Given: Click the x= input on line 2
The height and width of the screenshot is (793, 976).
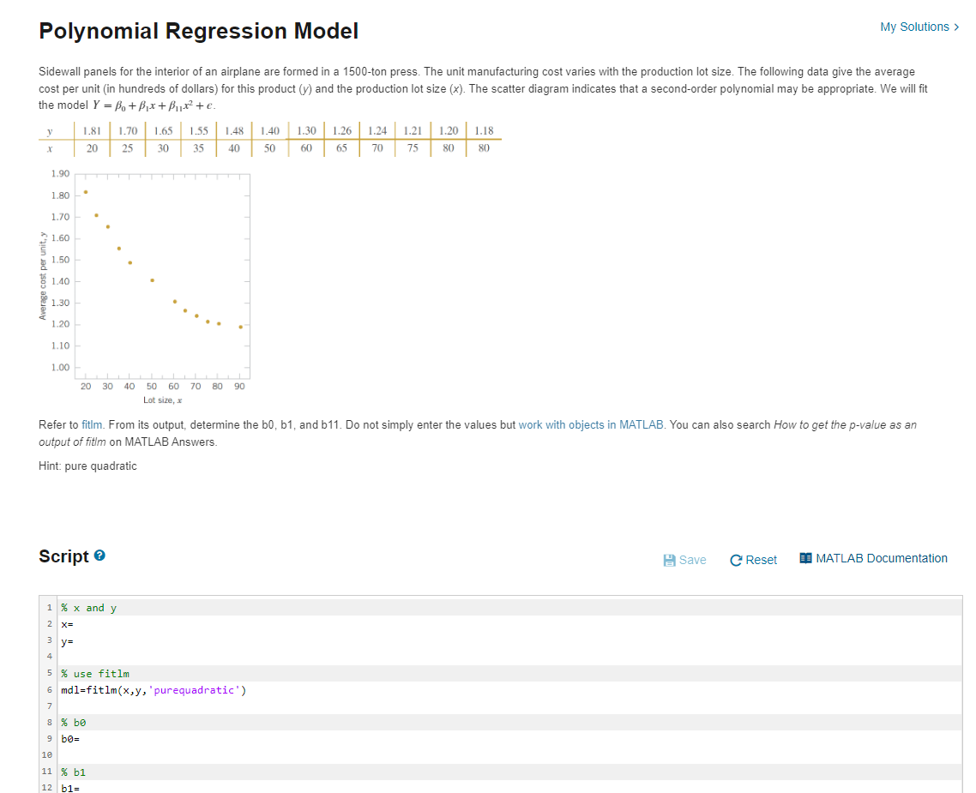Looking at the screenshot, I should click(x=67, y=624).
